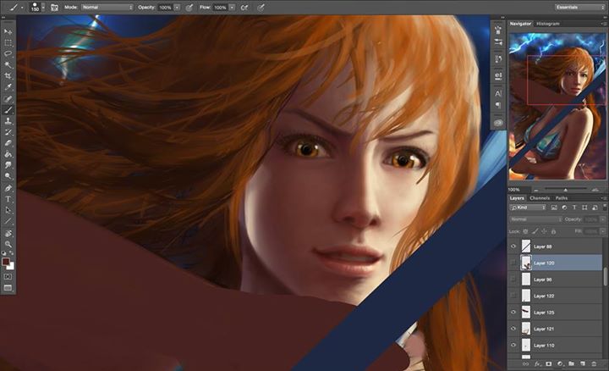Select the Type tool
Screen dimensions: 609x371
pyautogui.click(x=8, y=198)
